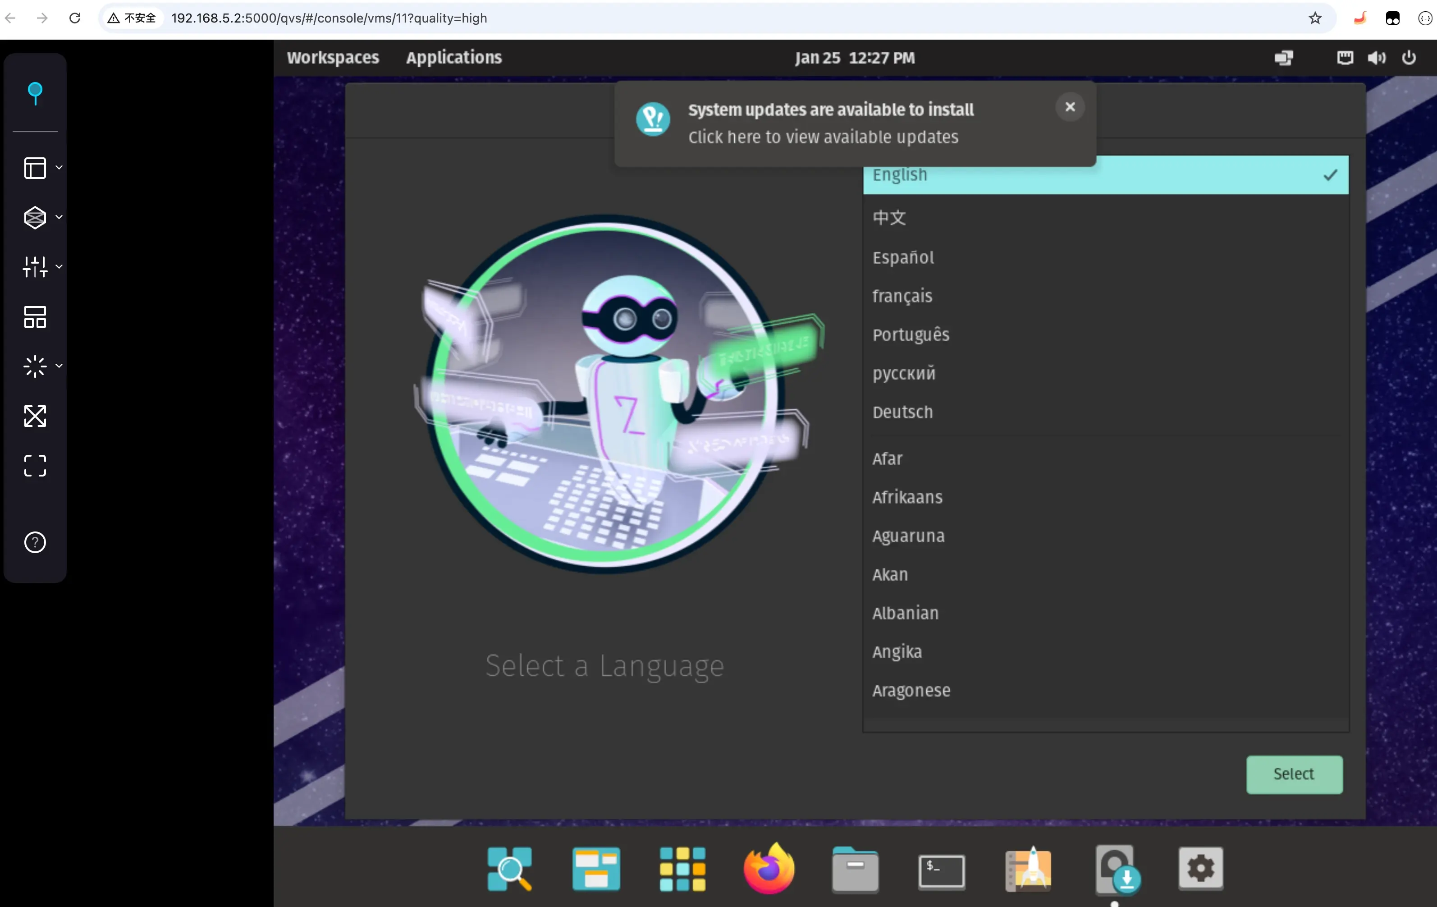The width and height of the screenshot is (1437, 907).
Task: Select Português in the language list
Action: tap(1105, 334)
